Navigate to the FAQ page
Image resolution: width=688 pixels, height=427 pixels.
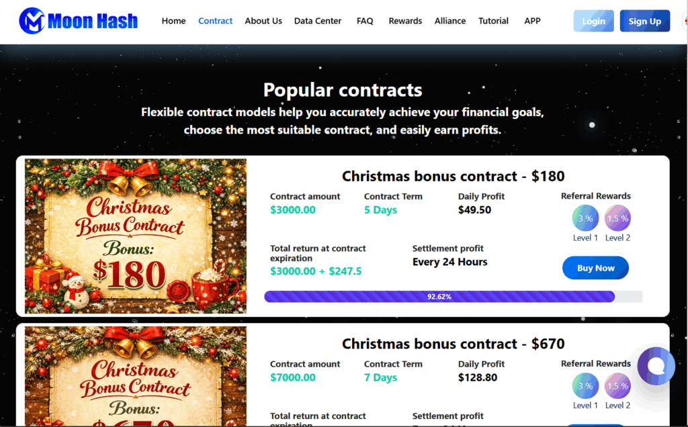(365, 21)
